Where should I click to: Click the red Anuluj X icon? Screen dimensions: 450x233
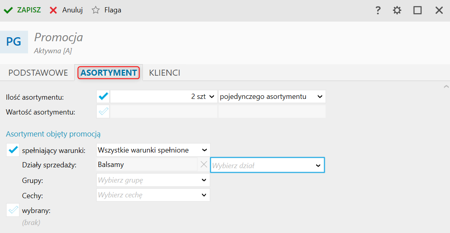click(53, 10)
